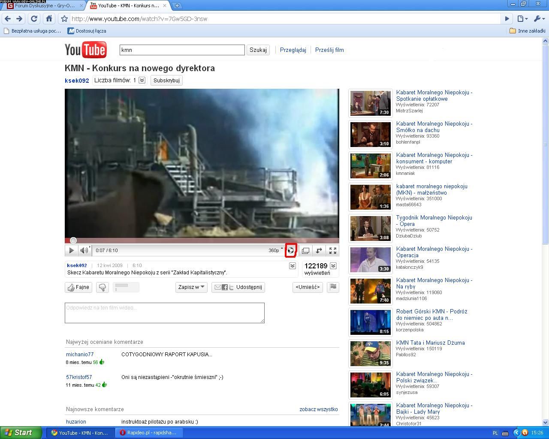Screen dimensions: 549x439
Task: Open the pop-out player window icon
Action: pyautogui.click(x=305, y=250)
